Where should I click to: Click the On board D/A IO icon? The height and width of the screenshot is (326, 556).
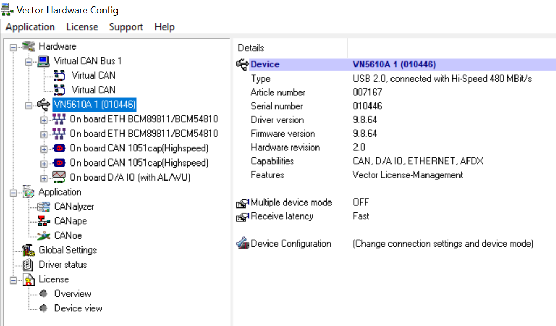[59, 177]
